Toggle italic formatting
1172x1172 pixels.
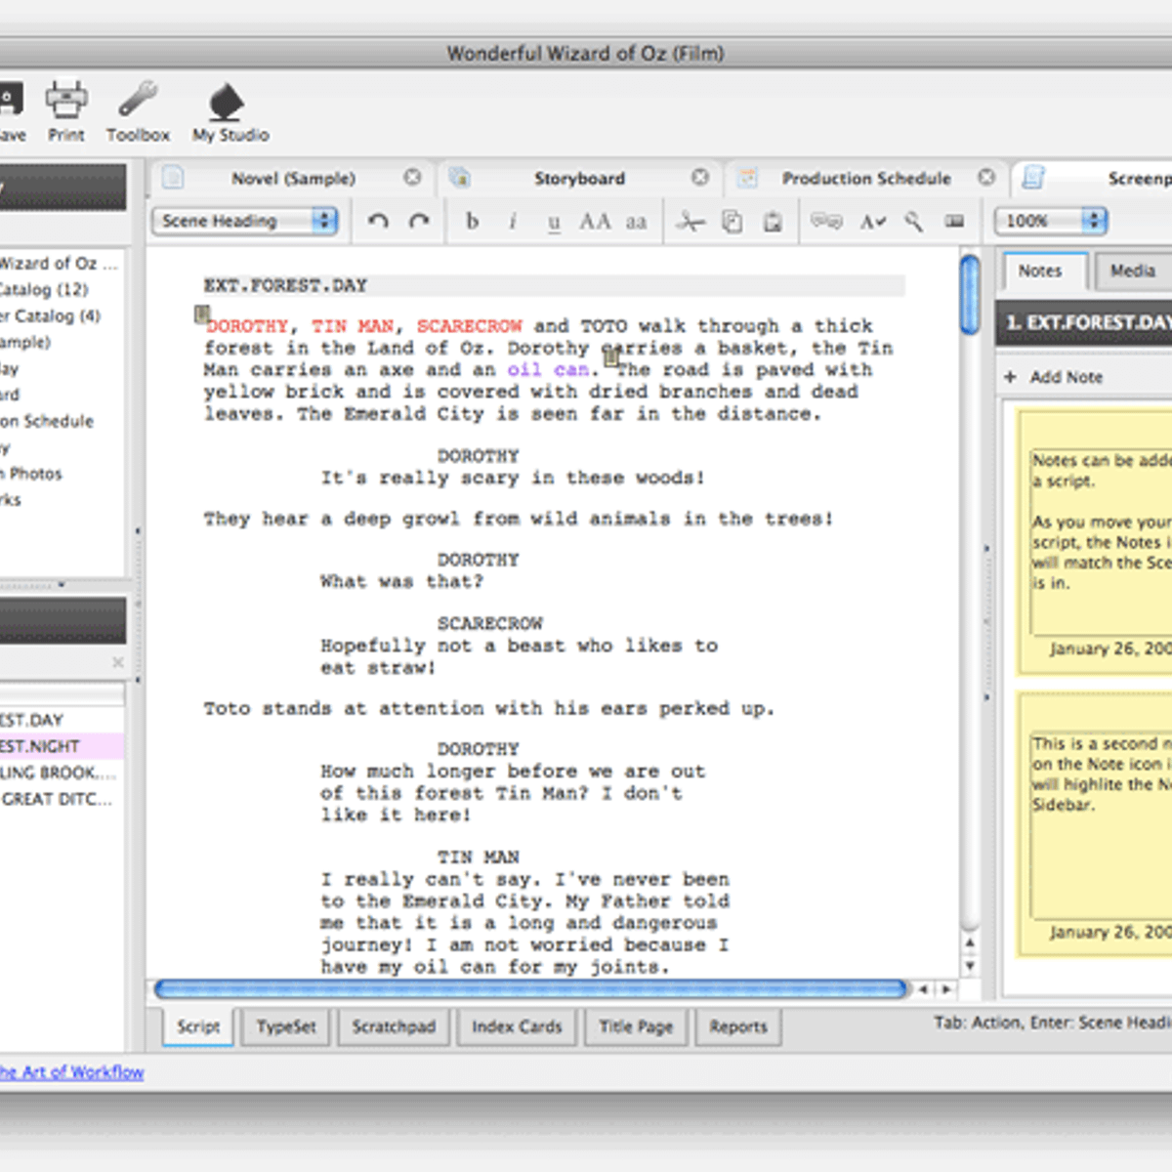point(513,222)
